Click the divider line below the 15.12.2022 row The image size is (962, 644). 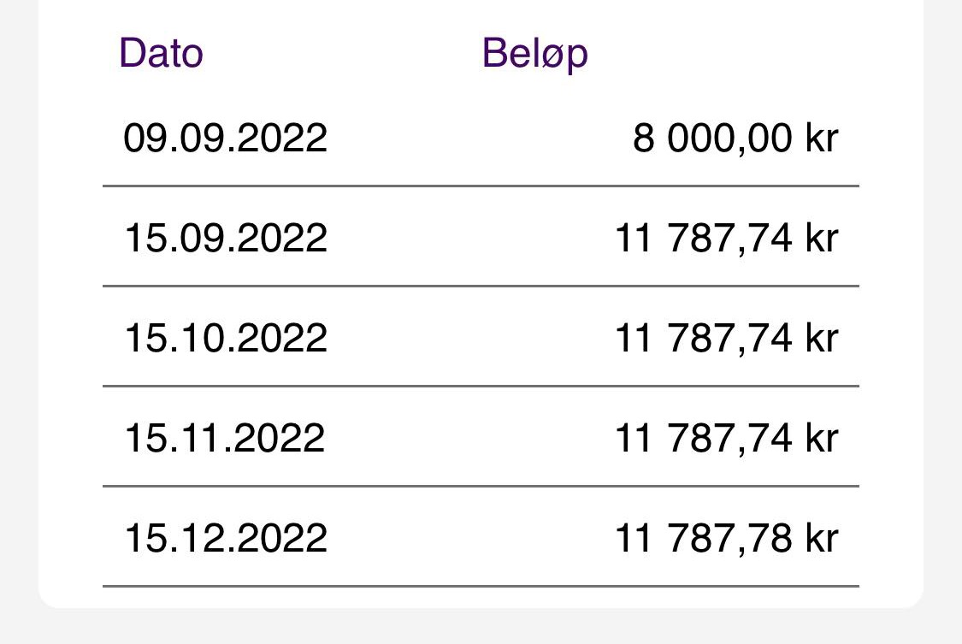[x=481, y=586]
